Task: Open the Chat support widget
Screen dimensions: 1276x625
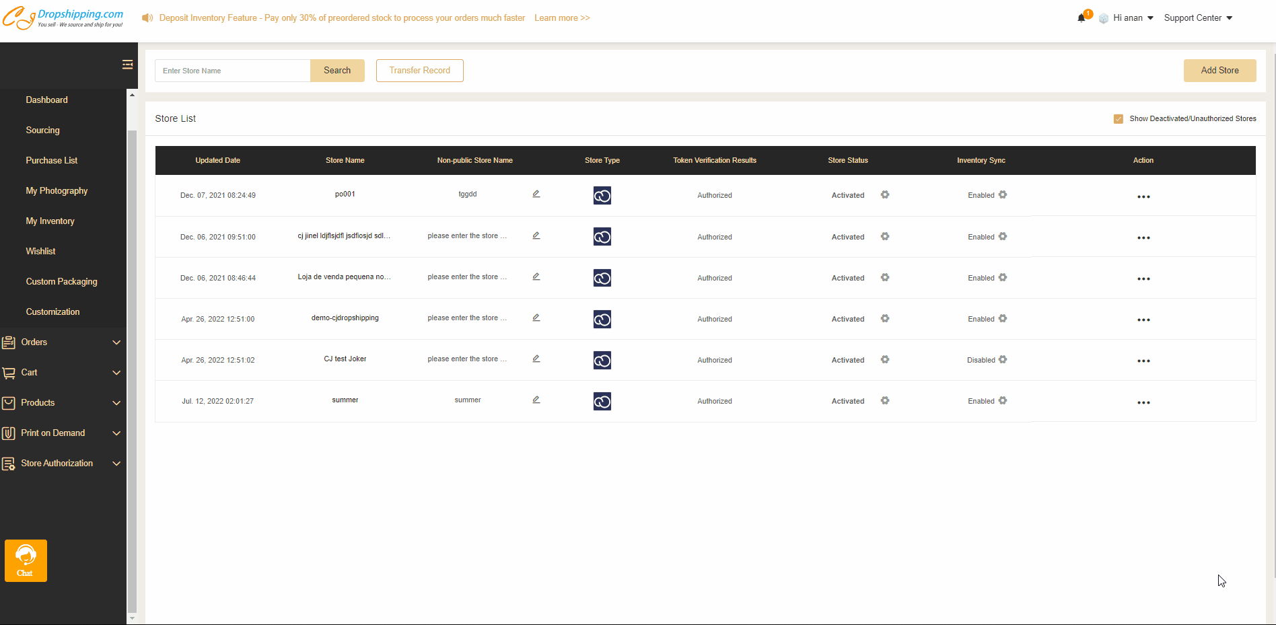Action: coord(26,560)
